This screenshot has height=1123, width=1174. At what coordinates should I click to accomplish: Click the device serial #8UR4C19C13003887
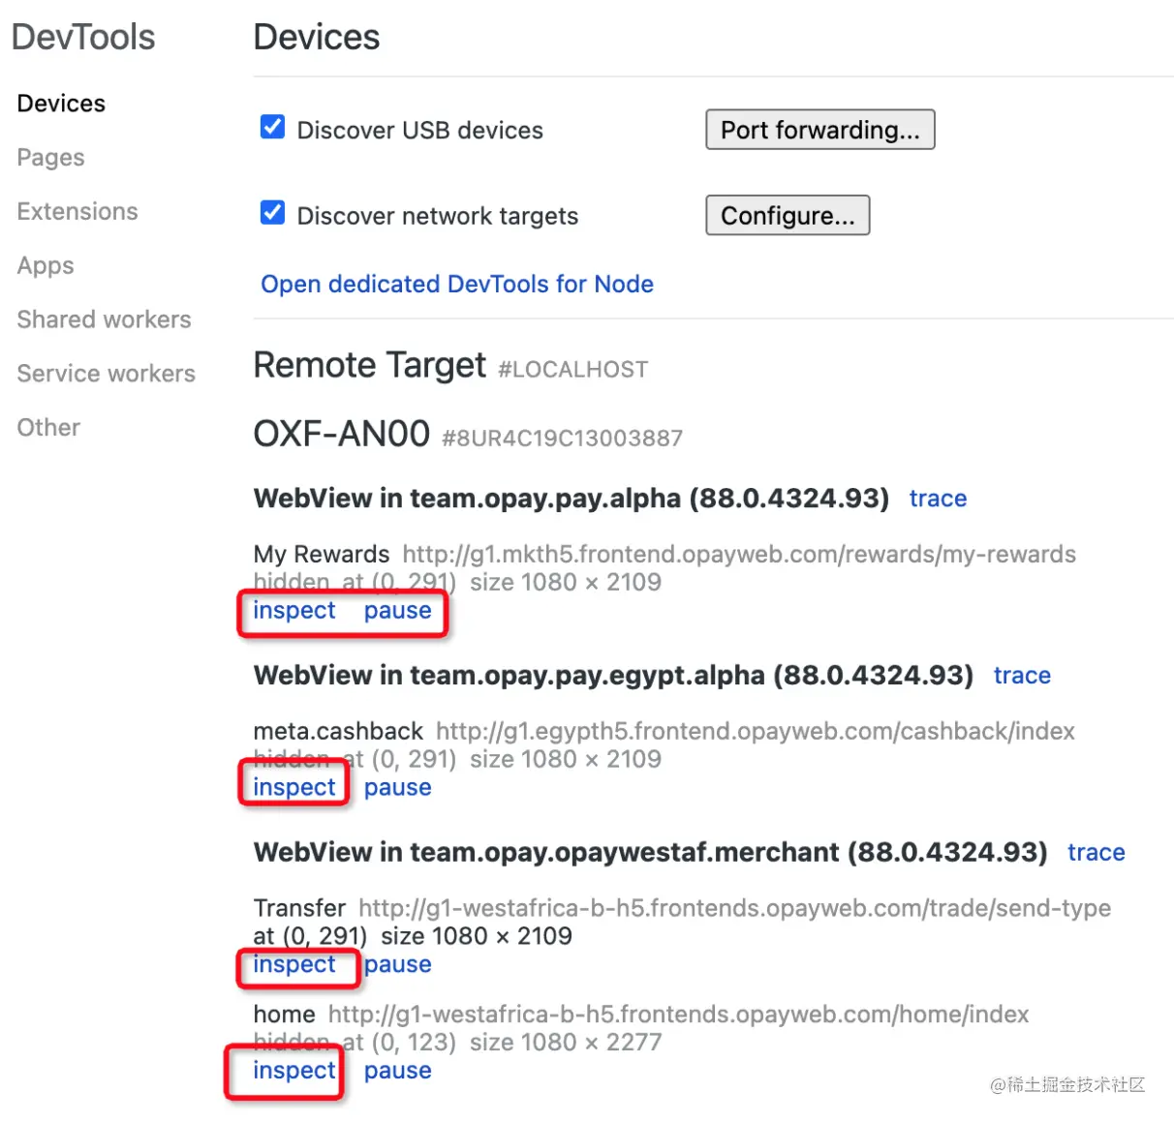pyautogui.click(x=562, y=439)
